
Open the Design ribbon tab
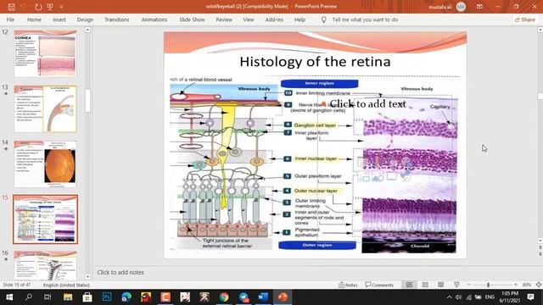click(85, 19)
